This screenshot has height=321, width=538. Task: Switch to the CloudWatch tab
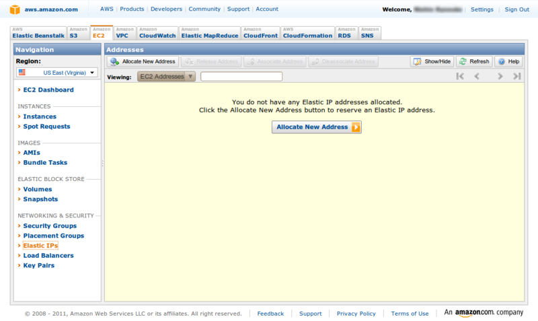pyautogui.click(x=157, y=33)
